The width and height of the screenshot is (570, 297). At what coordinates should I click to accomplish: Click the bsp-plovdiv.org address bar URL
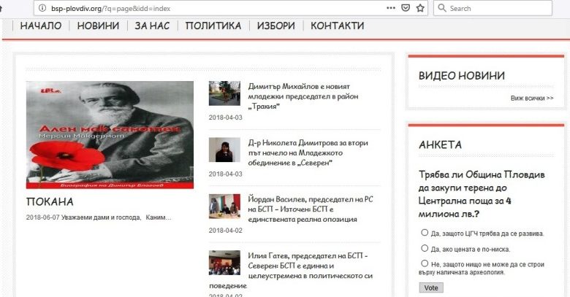111,8
